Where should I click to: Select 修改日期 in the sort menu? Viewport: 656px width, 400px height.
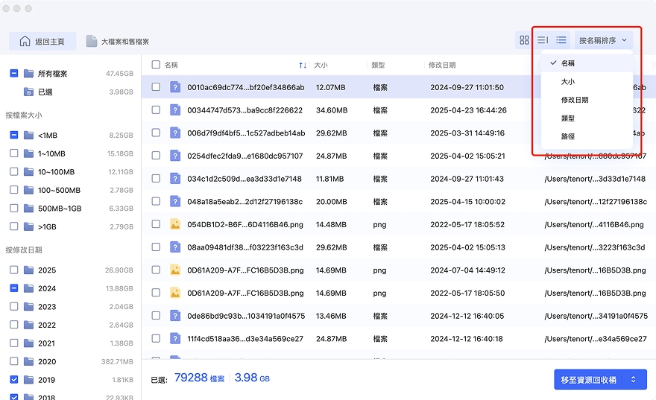[574, 100]
